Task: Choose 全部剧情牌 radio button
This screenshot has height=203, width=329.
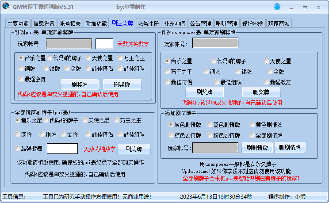Action: point(266,135)
